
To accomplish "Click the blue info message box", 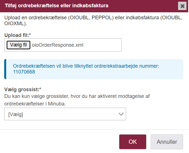I will pos(94,69).
